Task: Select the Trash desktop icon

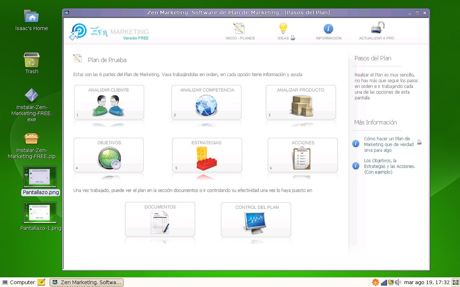Action: pos(31,63)
